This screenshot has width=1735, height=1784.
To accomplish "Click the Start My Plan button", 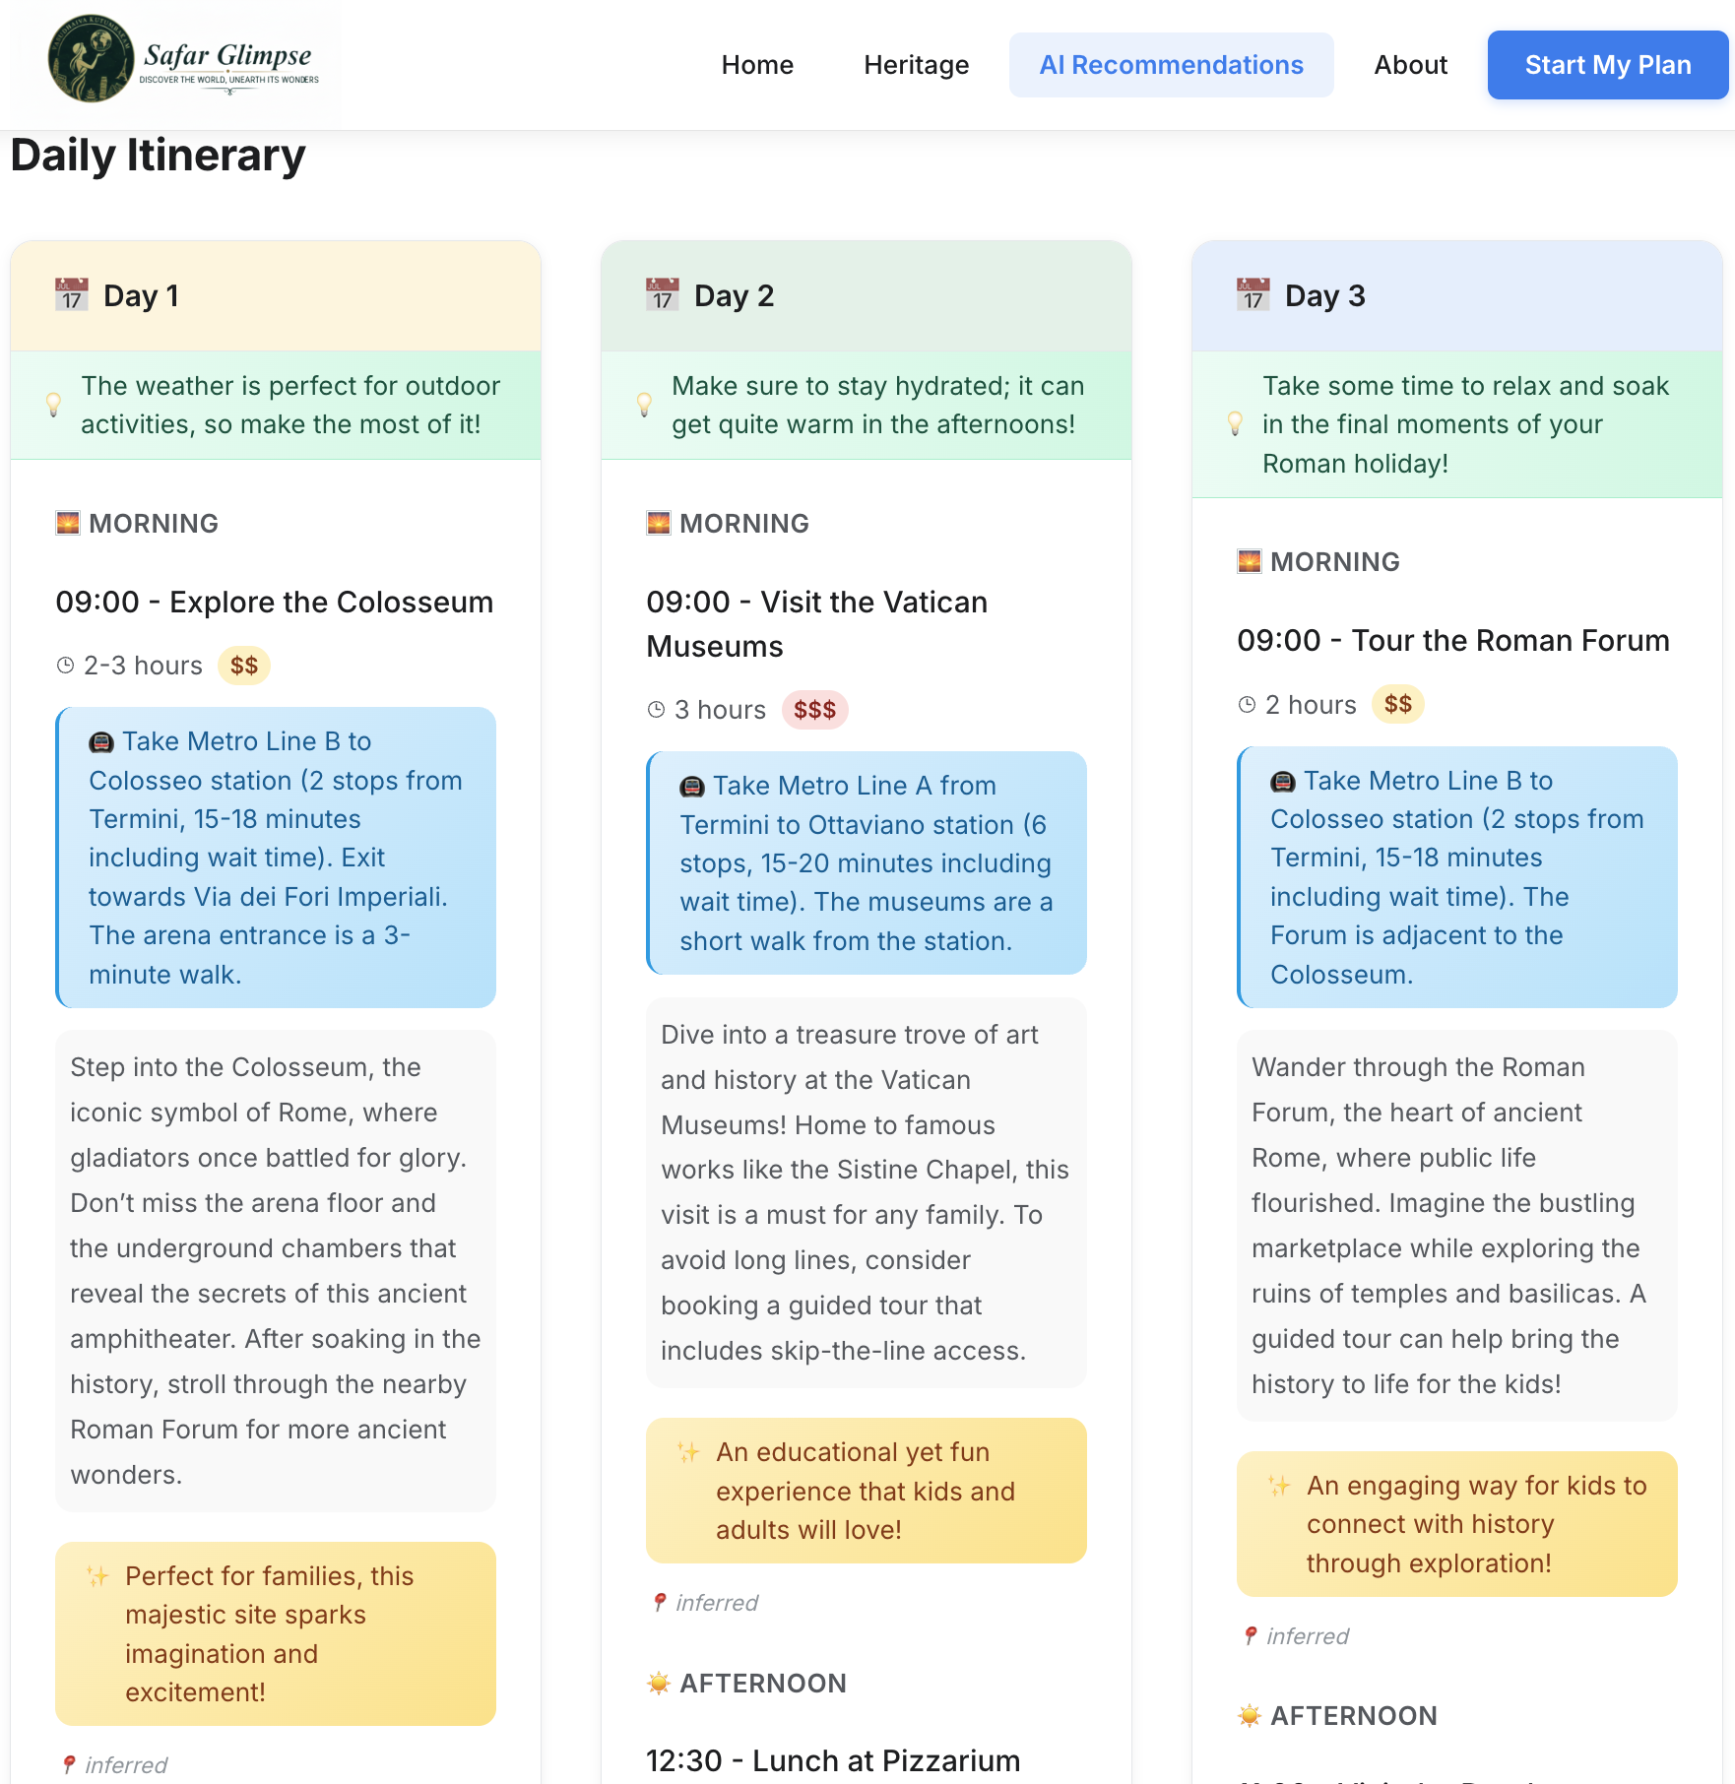I will [x=1607, y=64].
